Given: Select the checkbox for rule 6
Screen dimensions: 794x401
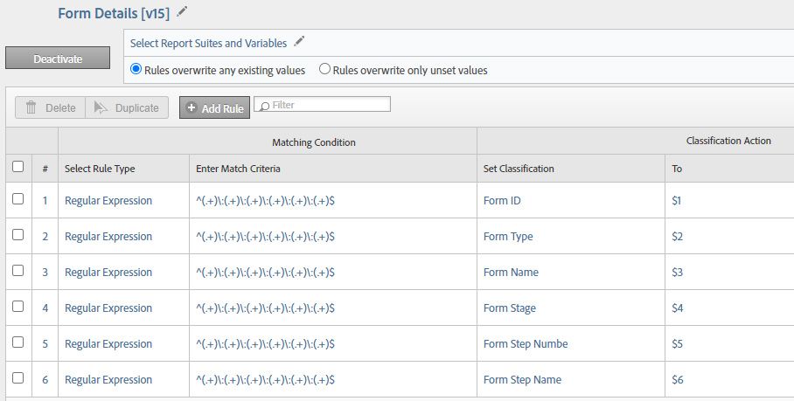Looking at the screenshot, I should [x=18, y=378].
